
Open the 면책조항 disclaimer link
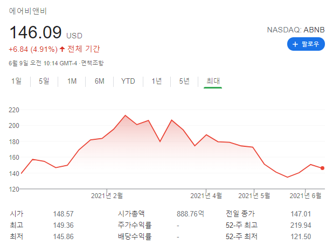(x=92, y=63)
